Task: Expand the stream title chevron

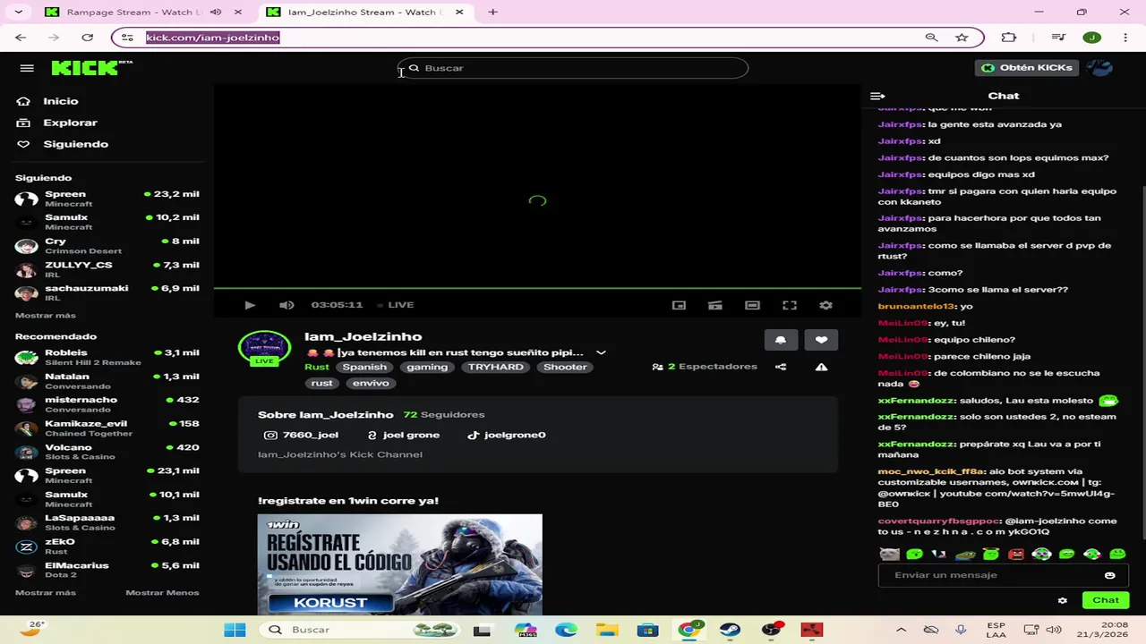Action: [x=601, y=352]
